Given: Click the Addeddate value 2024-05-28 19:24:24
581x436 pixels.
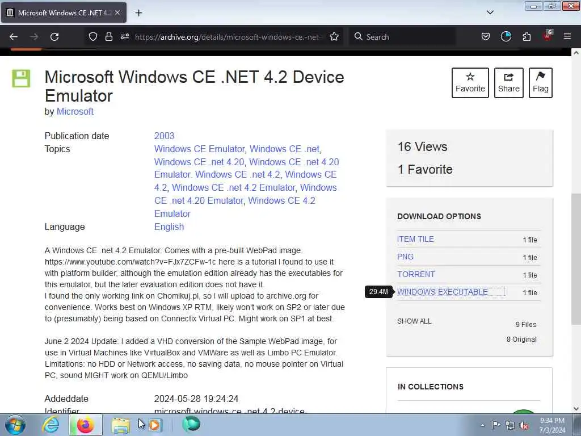Looking at the screenshot, I should pyautogui.click(x=196, y=399).
